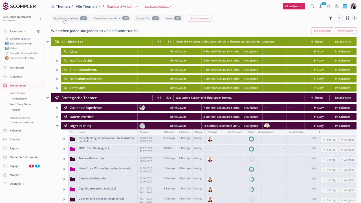Toggle the Story Verantwortliche filter
This screenshot has height=203, width=361.
pyautogui.click(x=83, y=18)
